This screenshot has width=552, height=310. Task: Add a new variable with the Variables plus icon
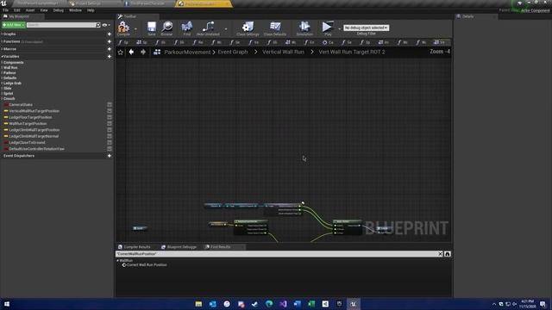[x=110, y=56]
